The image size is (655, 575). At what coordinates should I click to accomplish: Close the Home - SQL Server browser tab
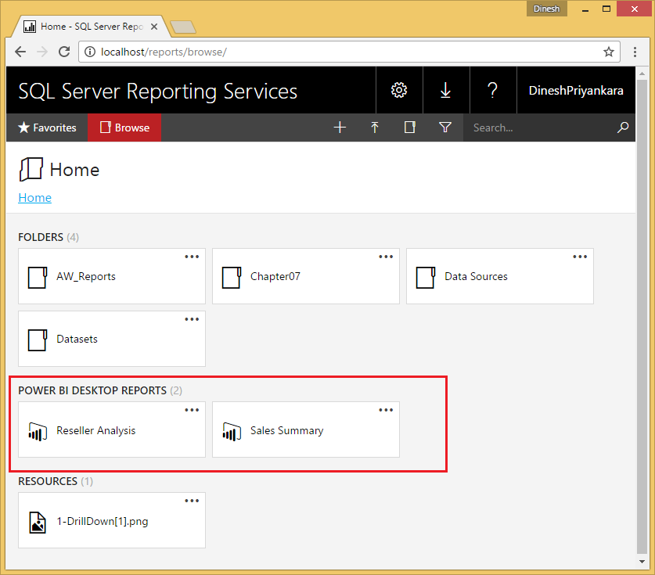click(x=154, y=27)
